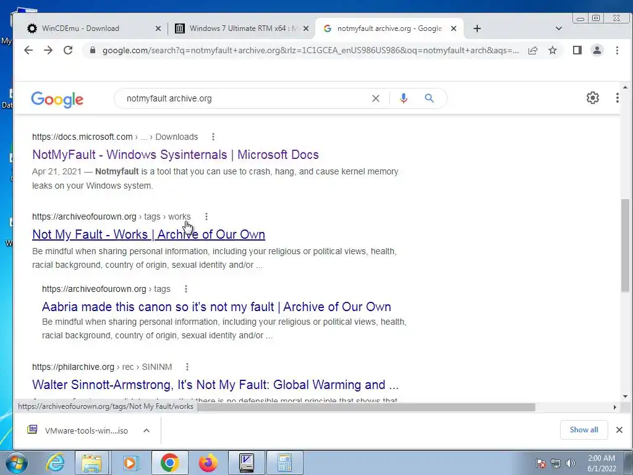Reload the current page
633x475 pixels.
[68, 50]
